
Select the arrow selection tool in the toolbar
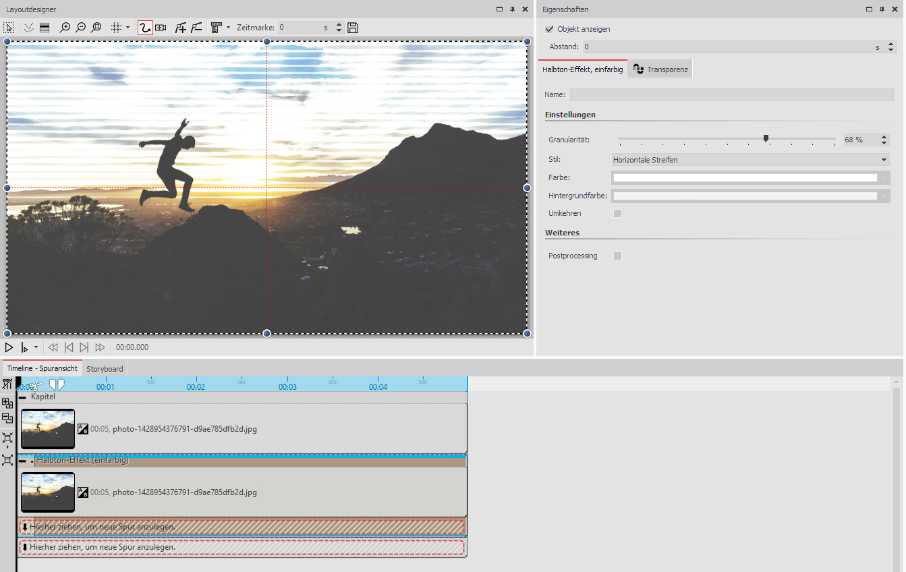pos(9,27)
